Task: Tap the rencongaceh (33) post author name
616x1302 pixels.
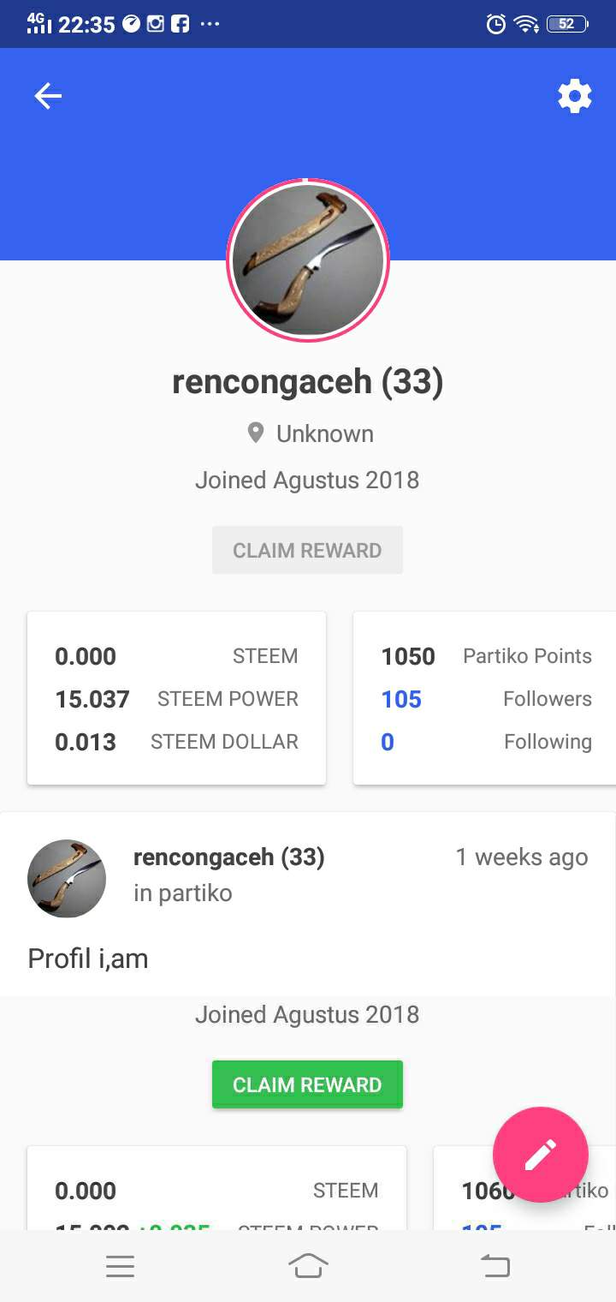Action: (x=228, y=857)
